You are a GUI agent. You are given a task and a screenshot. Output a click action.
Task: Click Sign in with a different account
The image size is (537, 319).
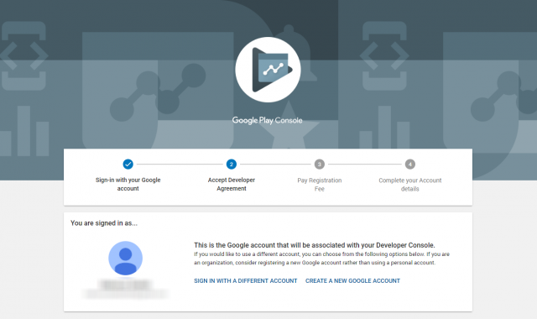coord(246,280)
